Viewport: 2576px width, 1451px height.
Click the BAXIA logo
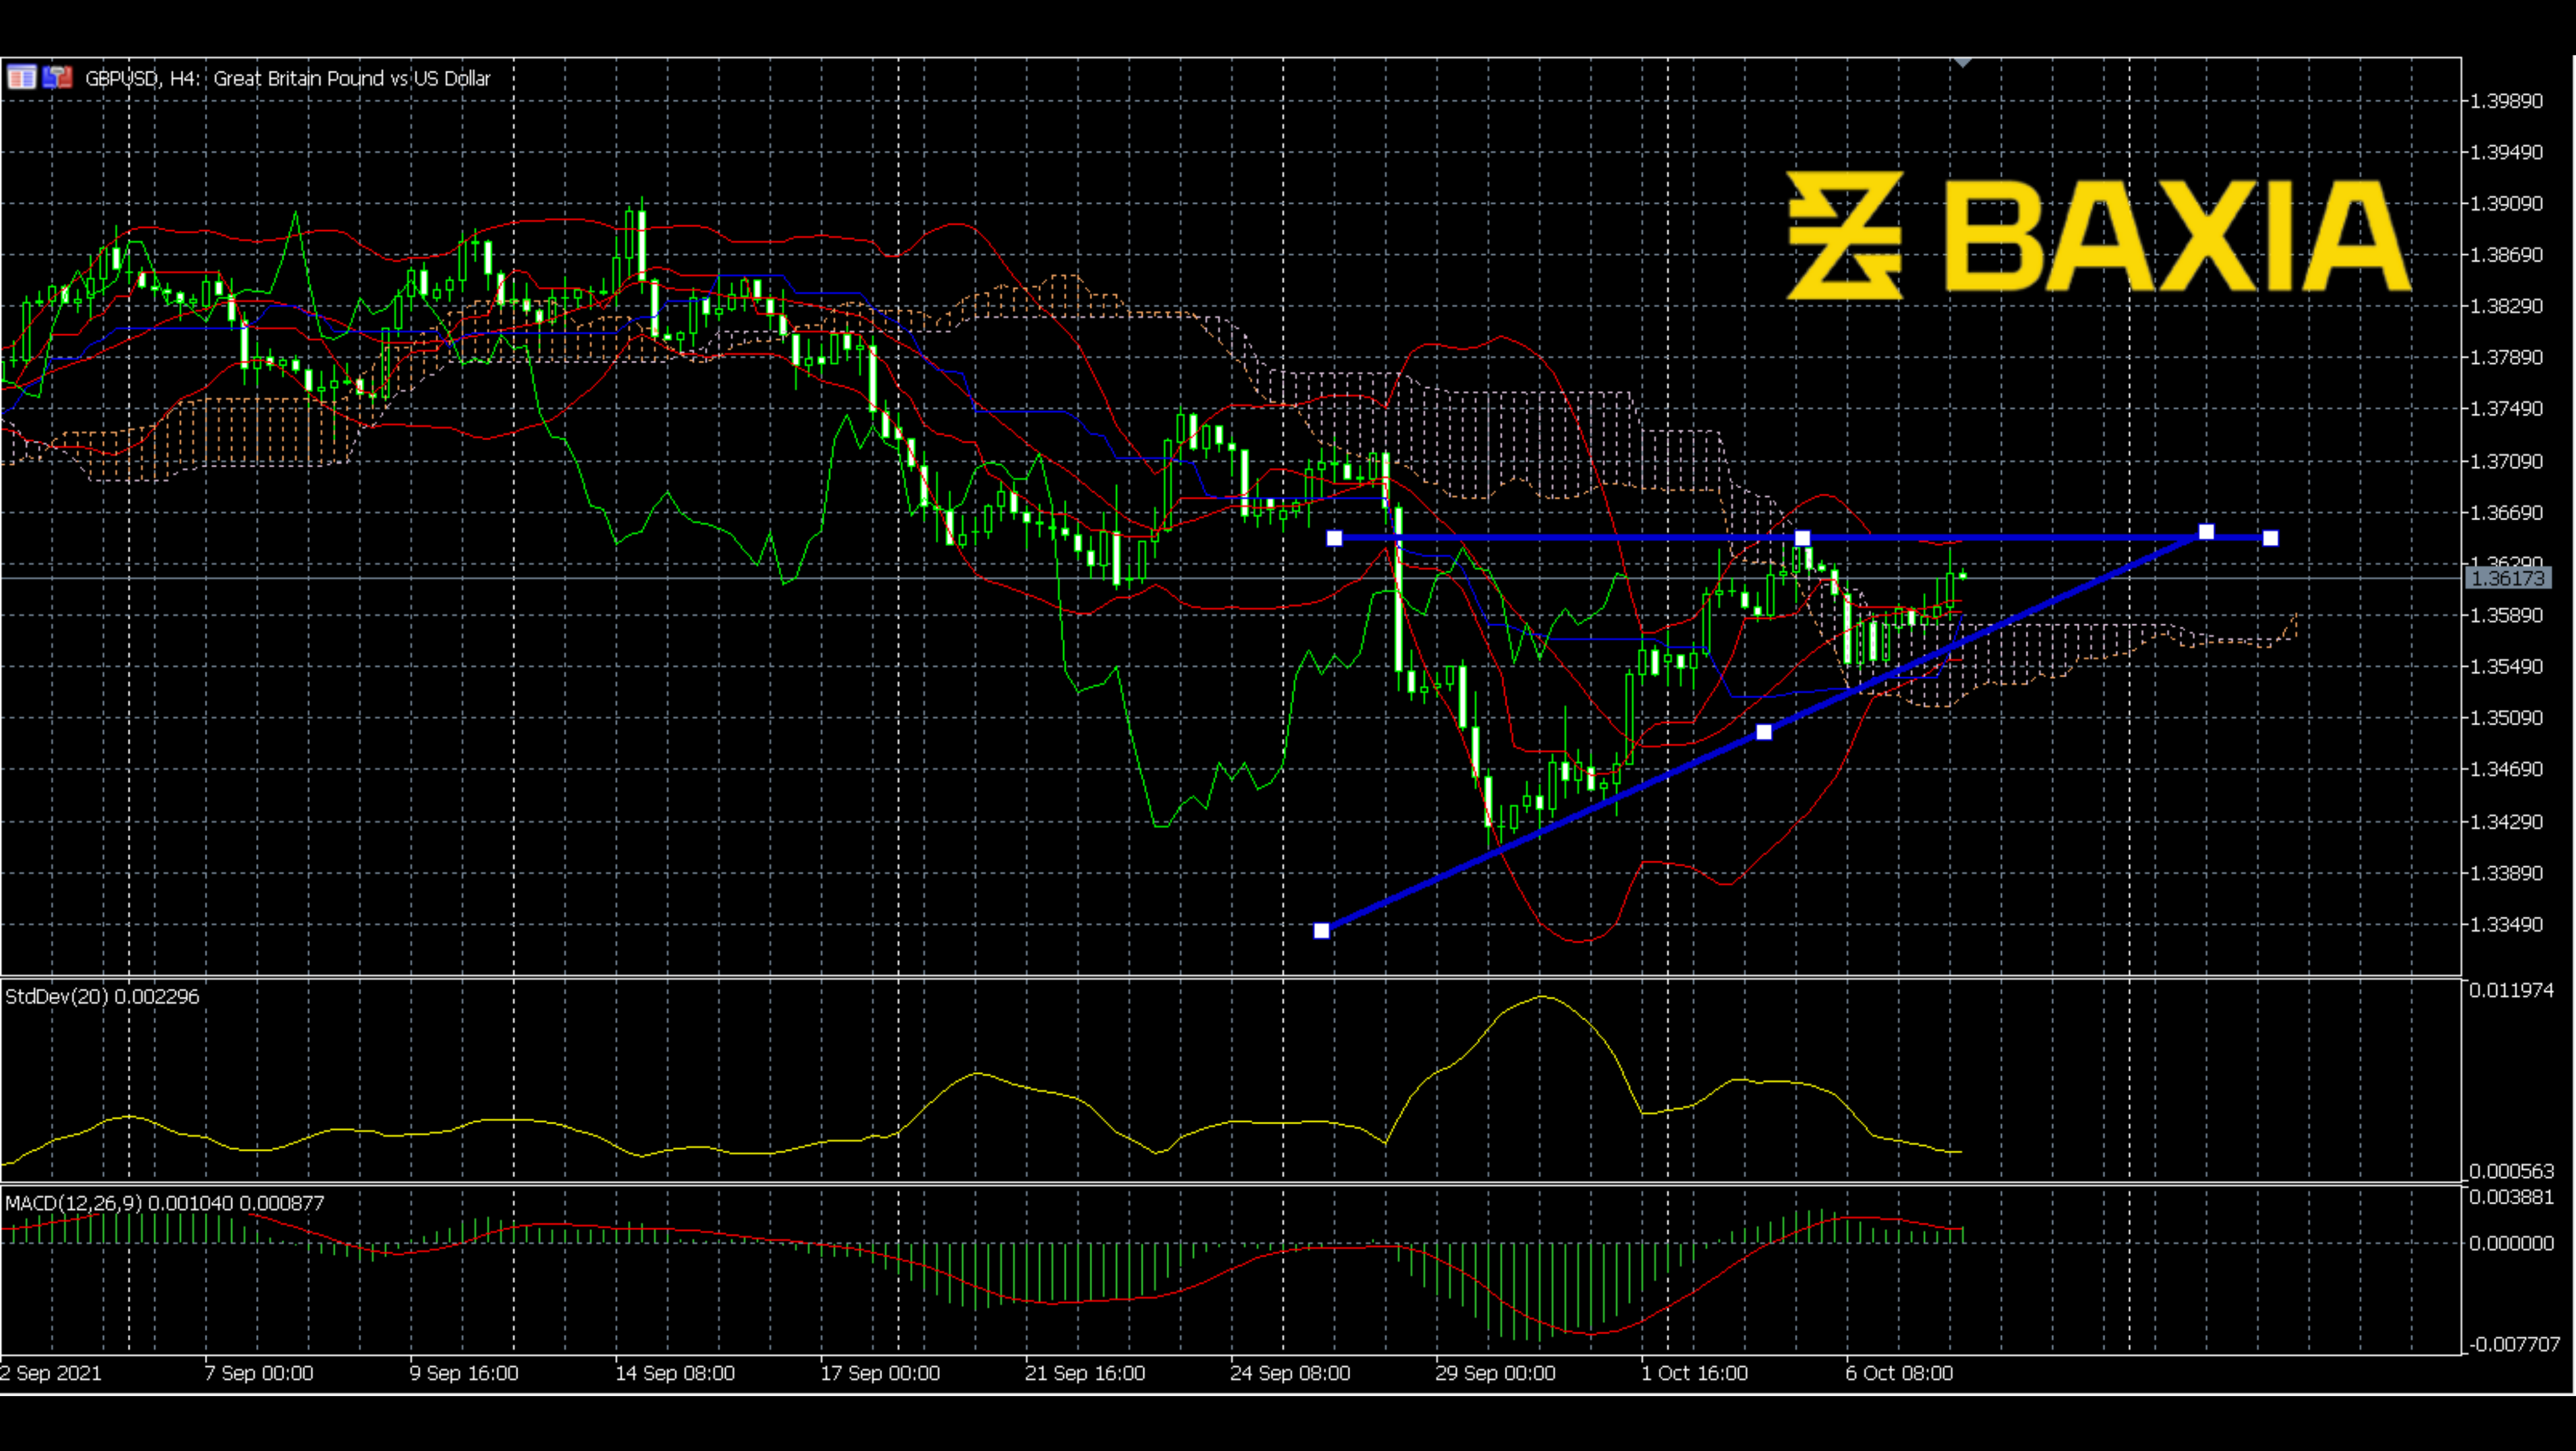2098,236
